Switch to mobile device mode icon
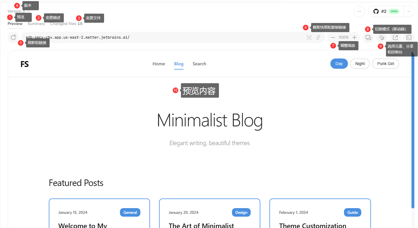418x228 pixels. [x=368, y=37]
